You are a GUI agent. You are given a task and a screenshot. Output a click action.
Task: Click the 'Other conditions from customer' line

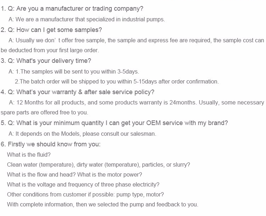tap(85, 194)
